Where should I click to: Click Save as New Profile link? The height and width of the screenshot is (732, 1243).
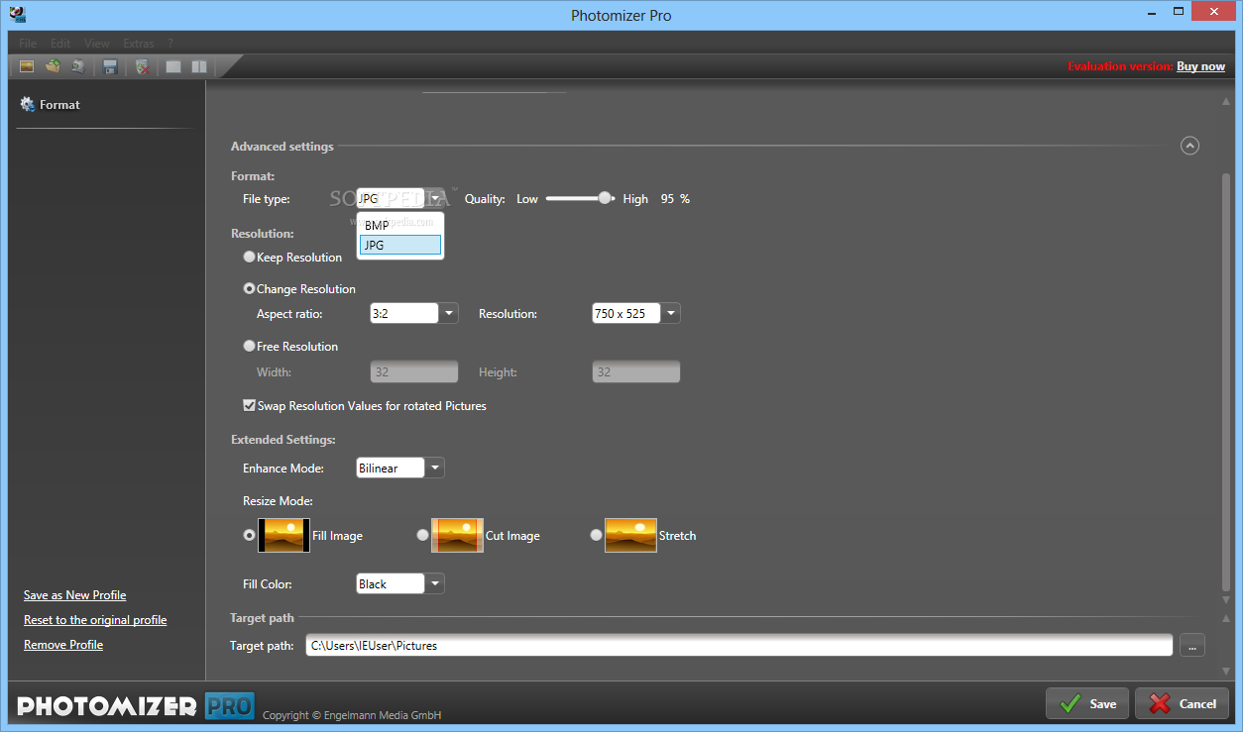click(x=74, y=595)
